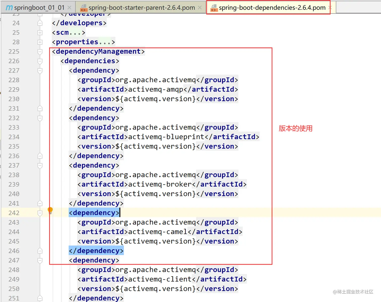Collapse dependency fold on line 247
381x302 pixels.
[x=40, y=260]
